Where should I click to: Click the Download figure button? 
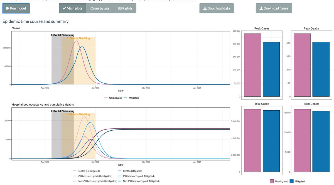(274, 8)
